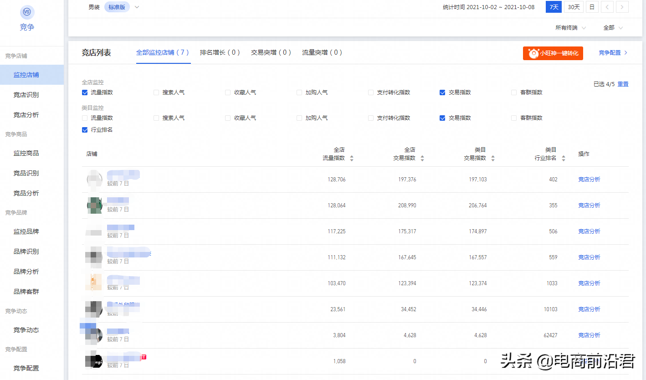Sort by 全店 流量指数 column arrows
The width and height of the screenshot is (646, 380).
(x=352, y=158)
